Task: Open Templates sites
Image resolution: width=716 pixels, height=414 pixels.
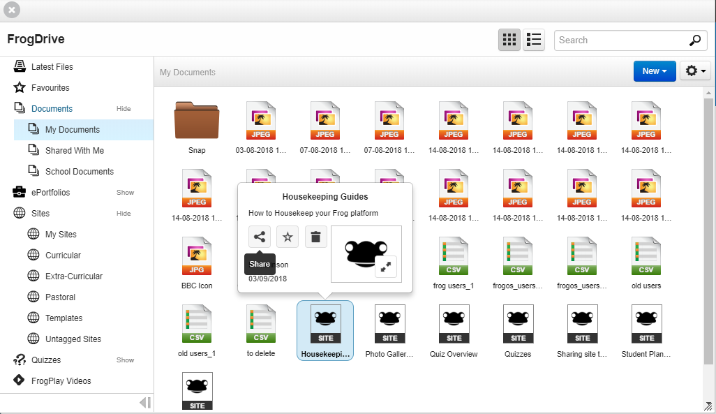Action: tap(64, 318)
